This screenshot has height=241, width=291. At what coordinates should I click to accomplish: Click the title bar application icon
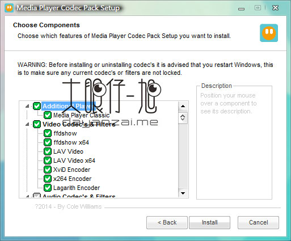[9, 8]
